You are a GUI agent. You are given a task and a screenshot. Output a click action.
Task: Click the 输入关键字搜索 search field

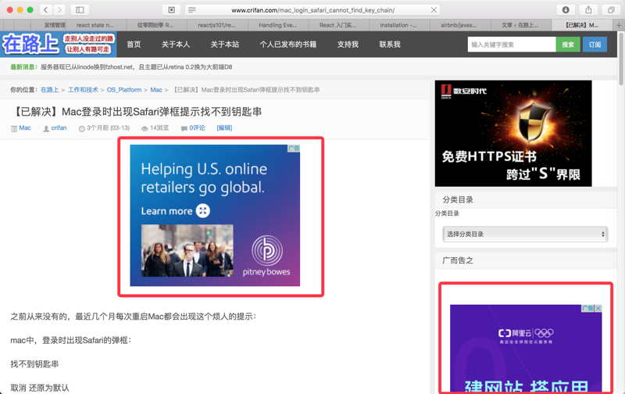512,45
